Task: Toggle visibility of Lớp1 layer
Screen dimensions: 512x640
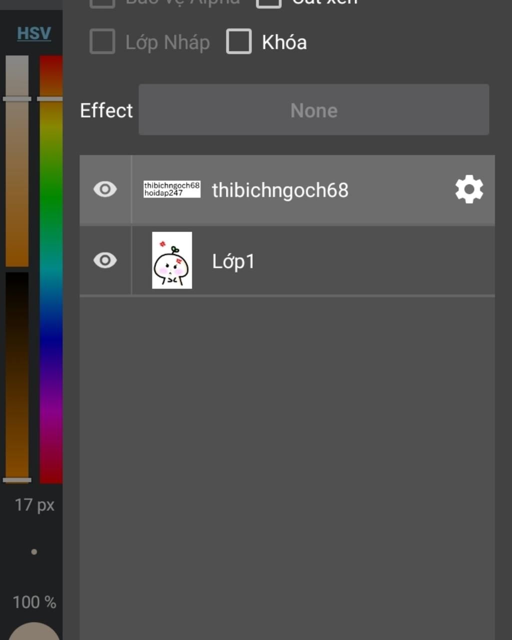Action: pyautogui.click(x=105, y=260)
